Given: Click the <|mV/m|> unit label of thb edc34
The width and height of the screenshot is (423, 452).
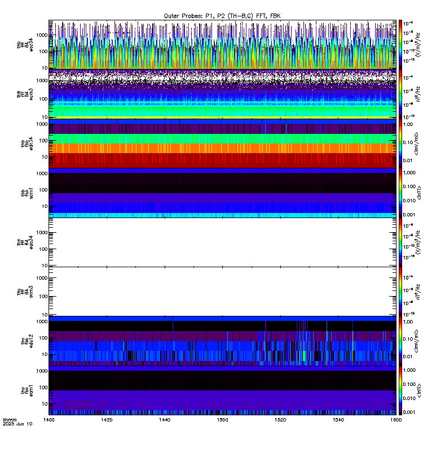Looking at the screenshot, I should click(x=416, y=144).
